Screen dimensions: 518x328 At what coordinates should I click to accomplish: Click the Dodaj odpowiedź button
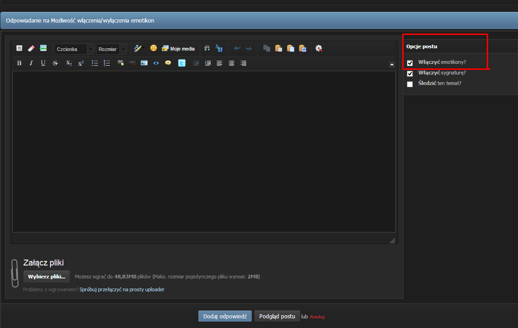225,316
